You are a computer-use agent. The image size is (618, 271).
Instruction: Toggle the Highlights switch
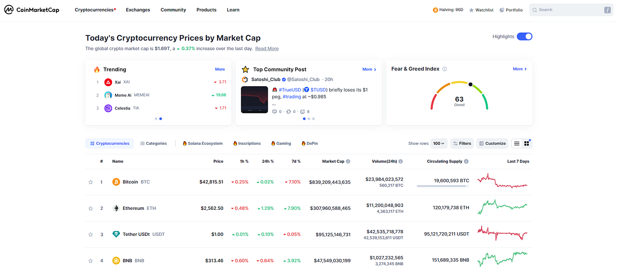click(x=524, y=37)
